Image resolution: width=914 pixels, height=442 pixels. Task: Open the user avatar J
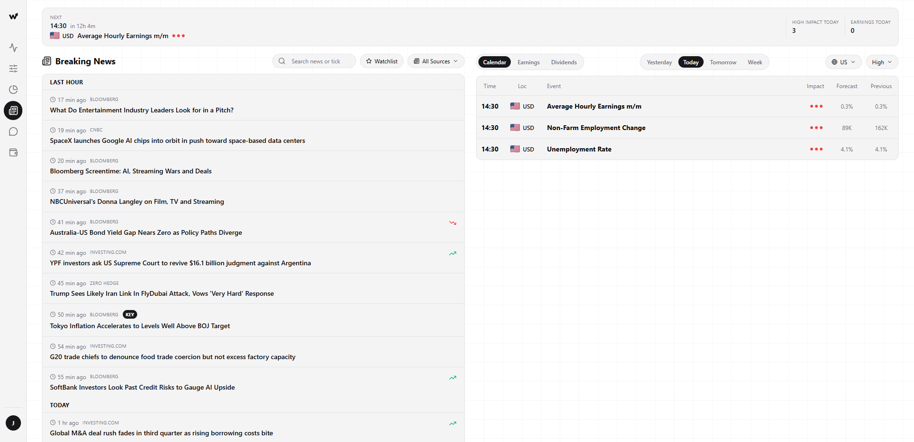click(13, 423)
